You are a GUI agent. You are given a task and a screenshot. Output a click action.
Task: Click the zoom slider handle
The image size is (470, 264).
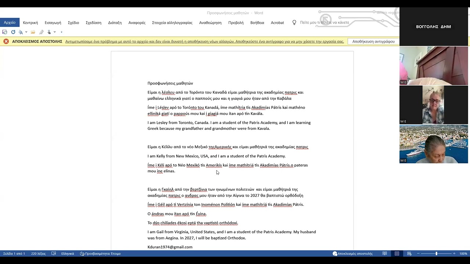pyautogui.click(x=436, y=254)
